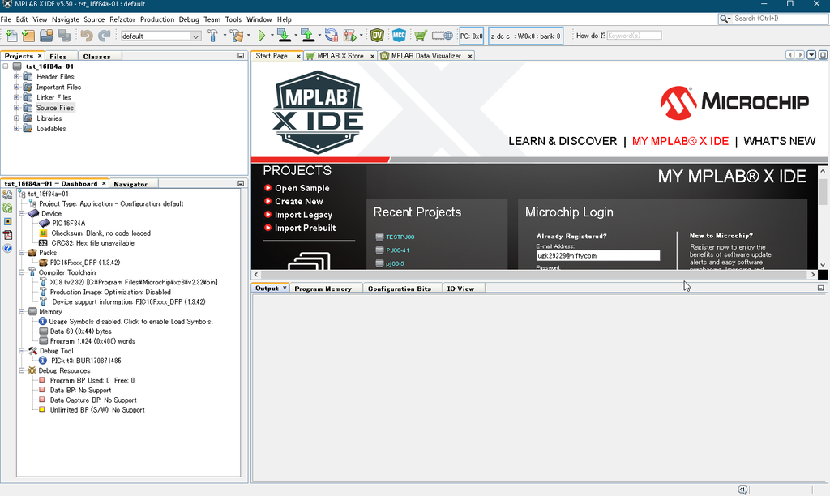
Task: Click the green Run Project icon
Action: click(x=262, y=36)
